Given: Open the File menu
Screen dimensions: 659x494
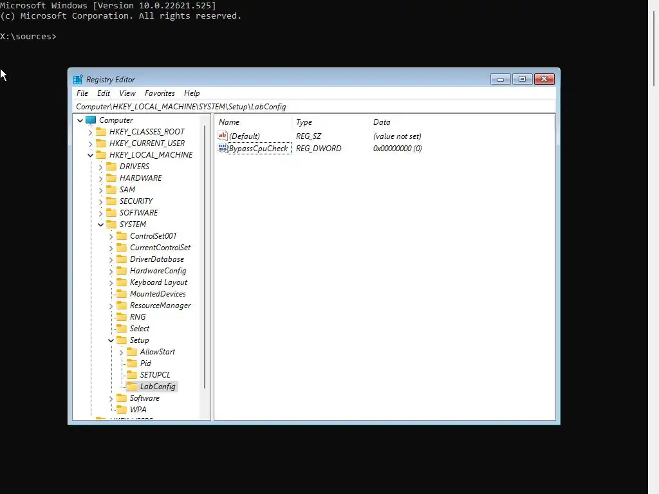Looking at the screenshot, I should (x=82, y=93).
